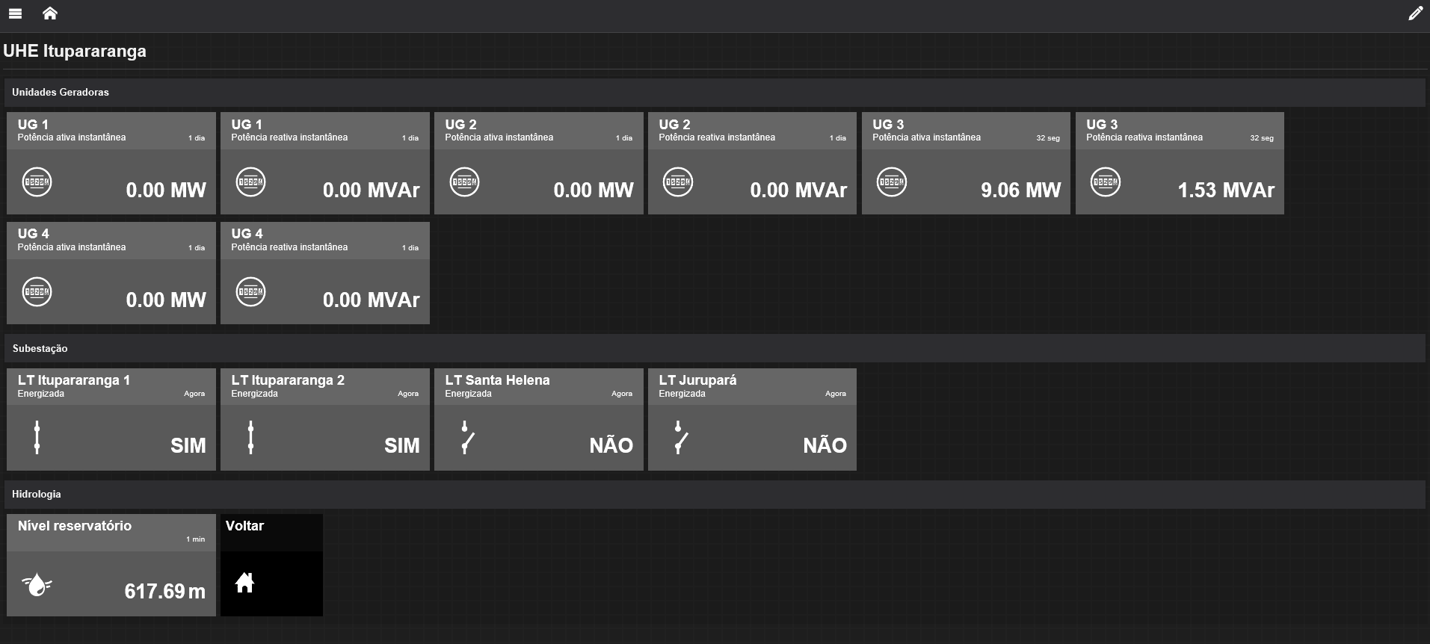This screenshot has width=1430, height=644.
Task: Click the open switch icon for LT Jurupará
Action: (x=679, y=438)
